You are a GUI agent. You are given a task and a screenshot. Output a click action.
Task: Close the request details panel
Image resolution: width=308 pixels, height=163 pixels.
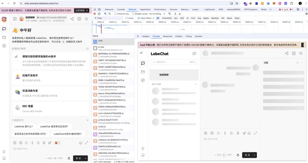click(138, 36)
